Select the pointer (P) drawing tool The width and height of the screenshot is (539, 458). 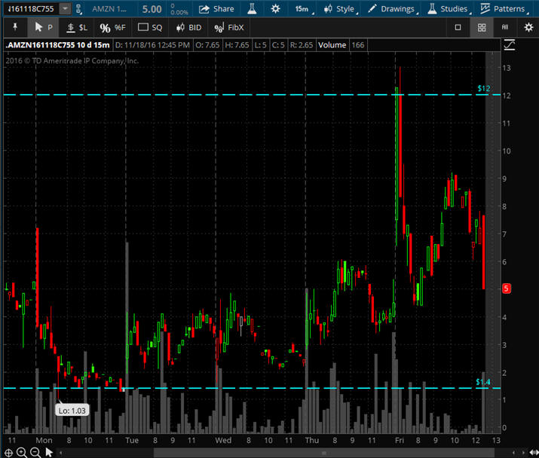click(x=43, y=27)
